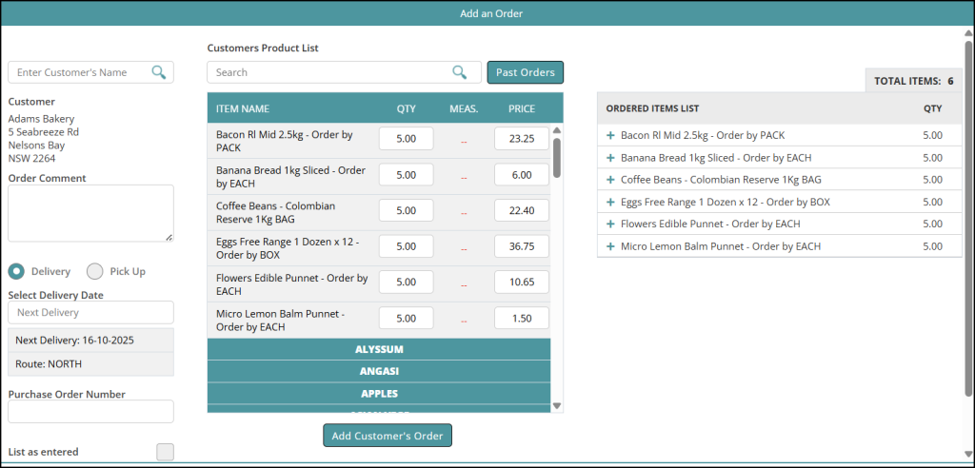Click Add Customer's Order button
975x468 pixels.
[387, 436]
